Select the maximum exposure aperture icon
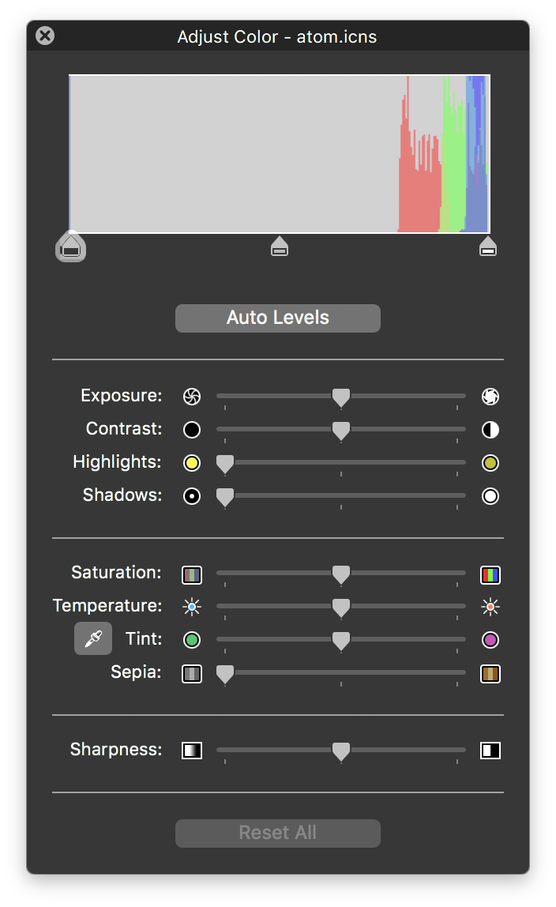Viewport: 556px width, 907px height. pos(490,396)
